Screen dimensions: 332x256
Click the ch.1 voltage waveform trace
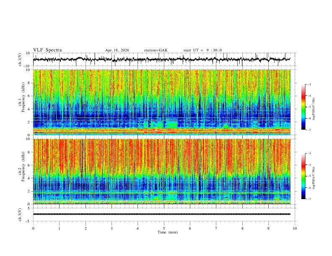point(161,59)
